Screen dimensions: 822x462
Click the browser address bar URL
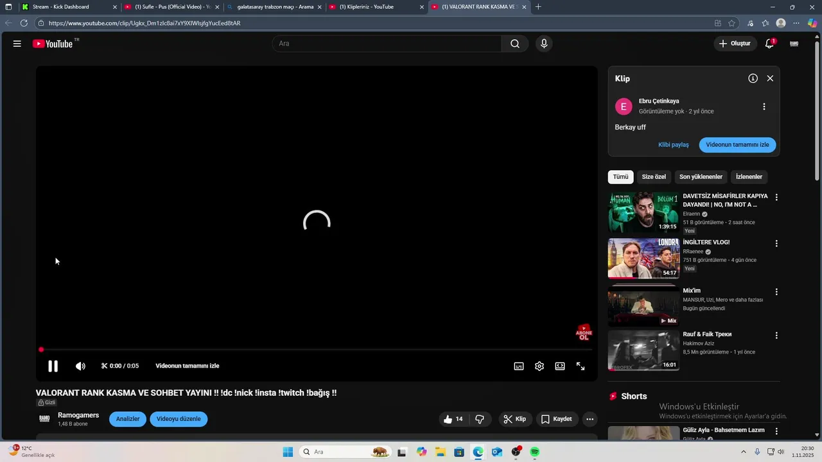(144, 23)
